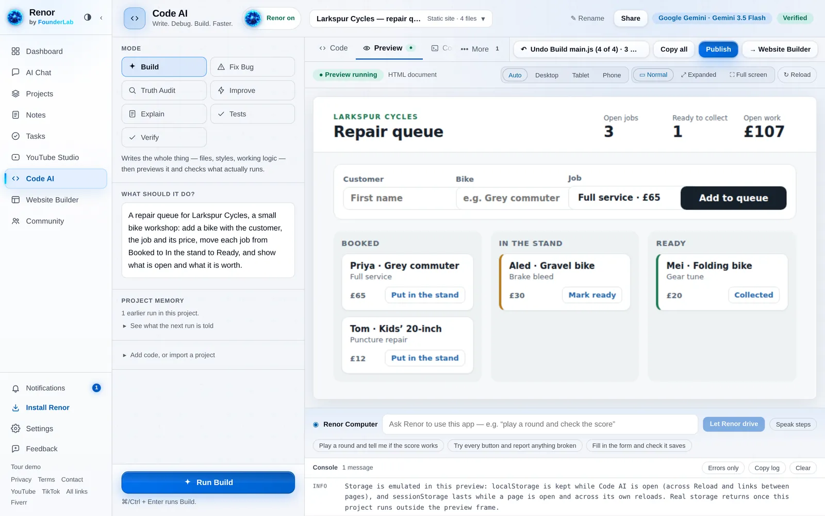The image size is (825, 516).
Task: Click Rename with the pencil icon
Action: (x=587, y=18)
